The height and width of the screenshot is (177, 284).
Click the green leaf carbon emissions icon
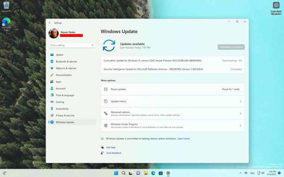click(102, 139)
